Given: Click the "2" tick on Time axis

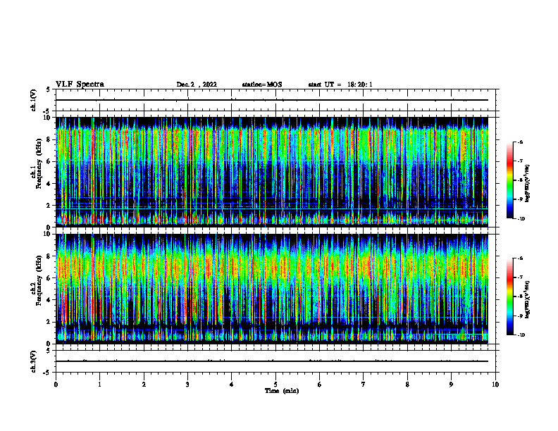Looking at the screenshot, I should coord(144,385).
